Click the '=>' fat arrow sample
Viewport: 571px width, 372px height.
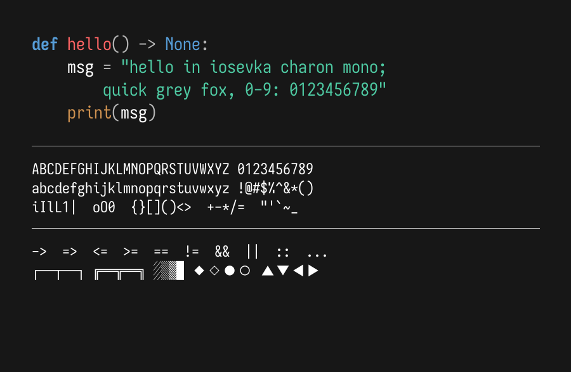70,252
